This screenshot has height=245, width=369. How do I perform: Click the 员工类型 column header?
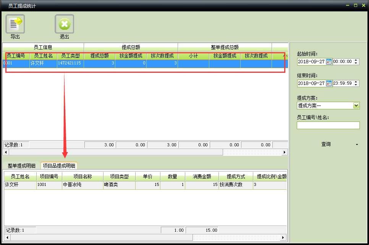[70, 56]
